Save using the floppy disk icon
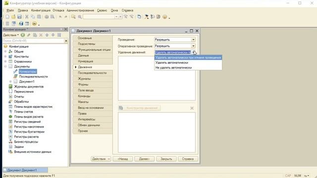Image resolution: width=317 pixels, height=178 pixels. pyautogui.click(x=19, y=17)
